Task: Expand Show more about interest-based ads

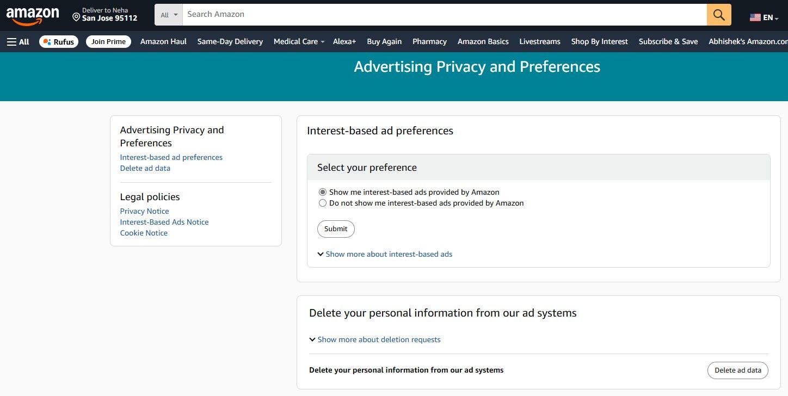Action: [385, 254]
